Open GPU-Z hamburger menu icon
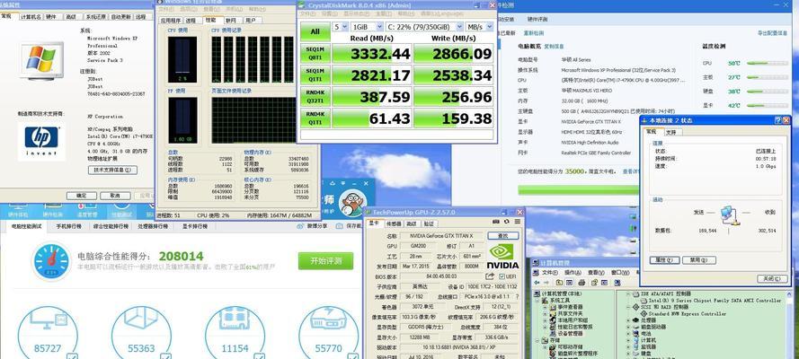 click(517, 223)
